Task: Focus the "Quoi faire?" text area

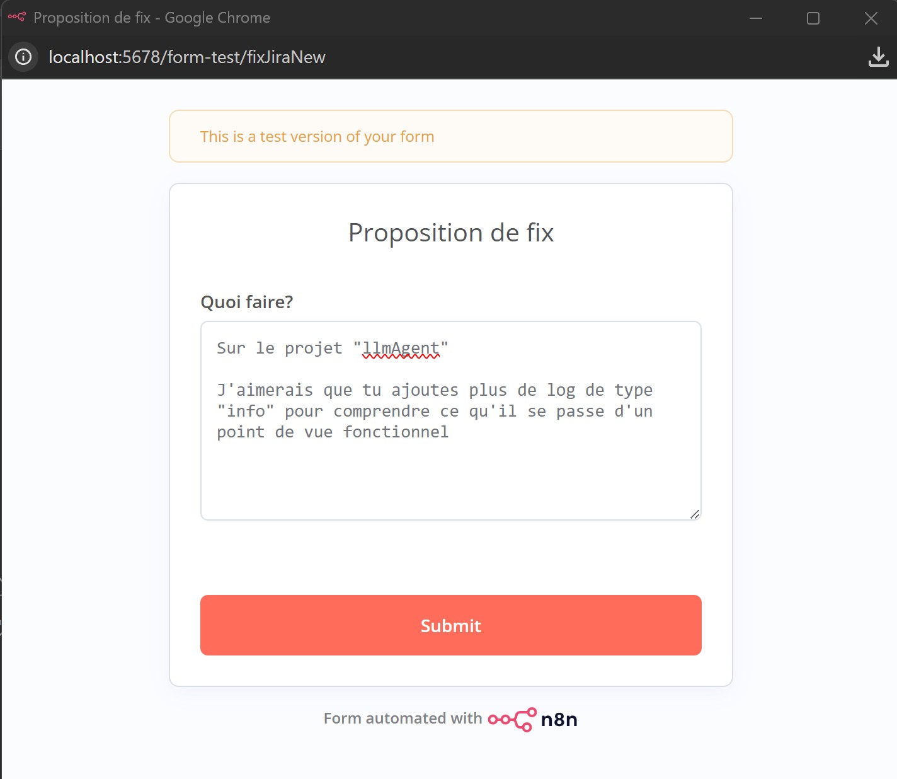Action: 450,479
